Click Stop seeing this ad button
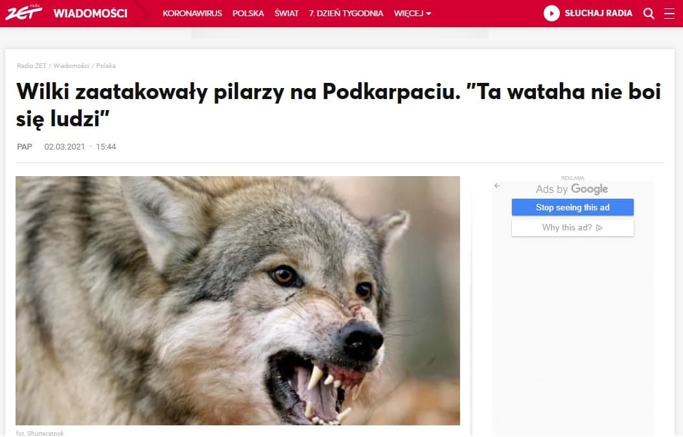The height and width of the screenshot is (437, 683). pos(572,207)
